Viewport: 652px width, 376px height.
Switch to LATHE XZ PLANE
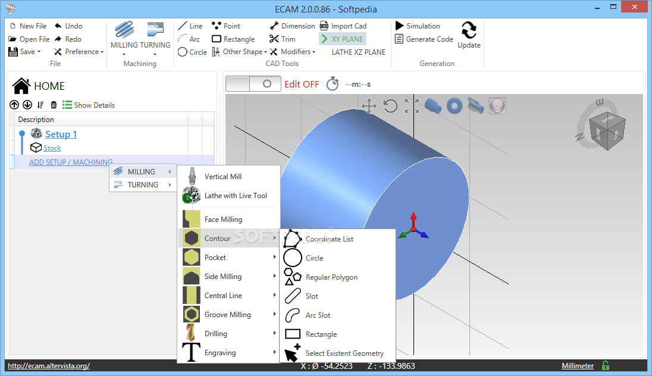click(359, 52)
